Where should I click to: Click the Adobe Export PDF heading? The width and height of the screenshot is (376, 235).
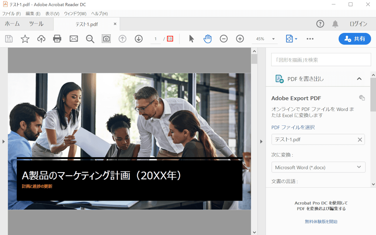point(296,98)
